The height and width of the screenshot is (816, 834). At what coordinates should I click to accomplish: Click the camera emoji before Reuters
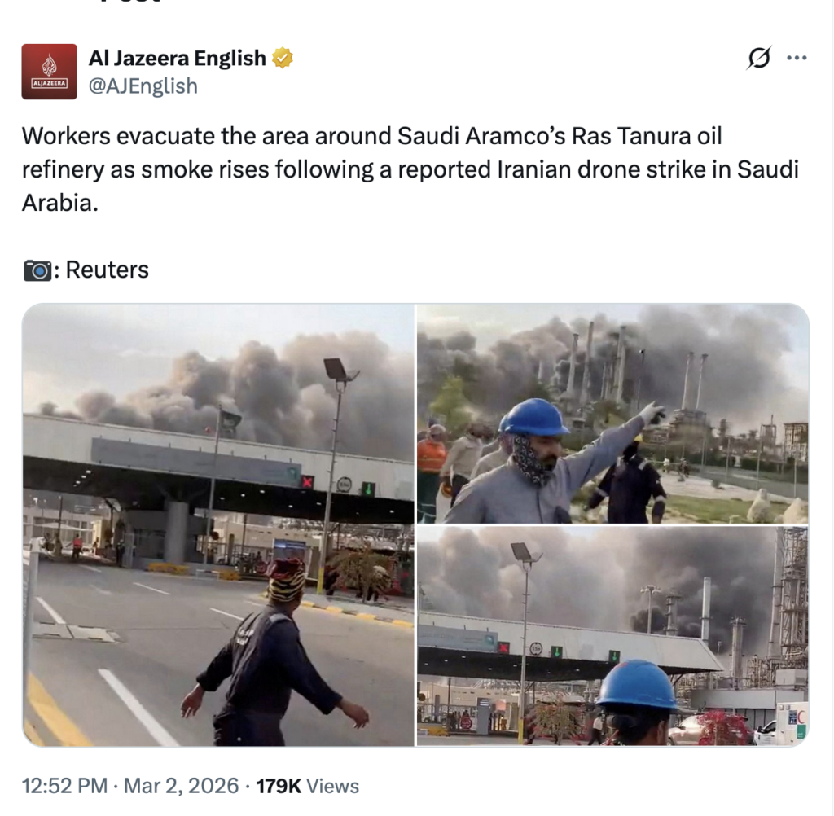click(37, 270)
